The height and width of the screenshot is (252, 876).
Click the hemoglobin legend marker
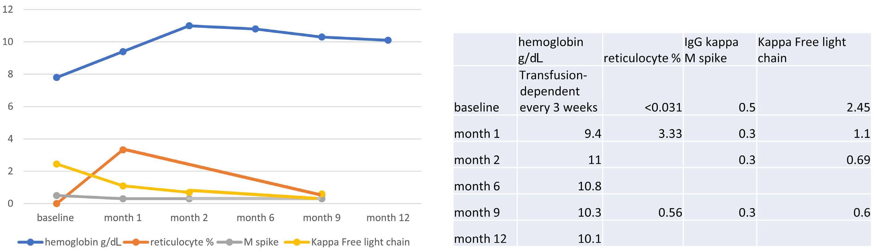coord(30,242)
